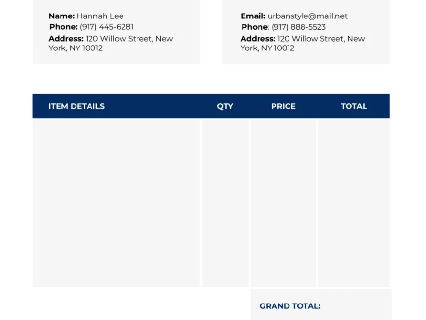Open the urbanstyle@mail.net email address
The height and width of the screenshot is (320, 426).
pyautogui.click(x=307, y=16)
